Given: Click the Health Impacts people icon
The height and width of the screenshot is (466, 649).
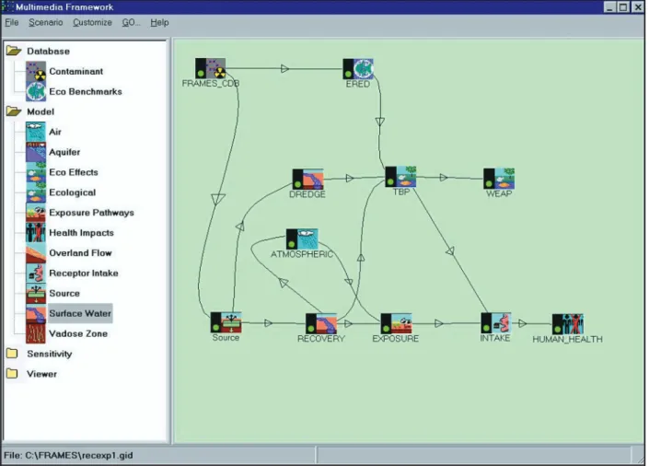Looking at the screenshot, I should click(36, 233).
